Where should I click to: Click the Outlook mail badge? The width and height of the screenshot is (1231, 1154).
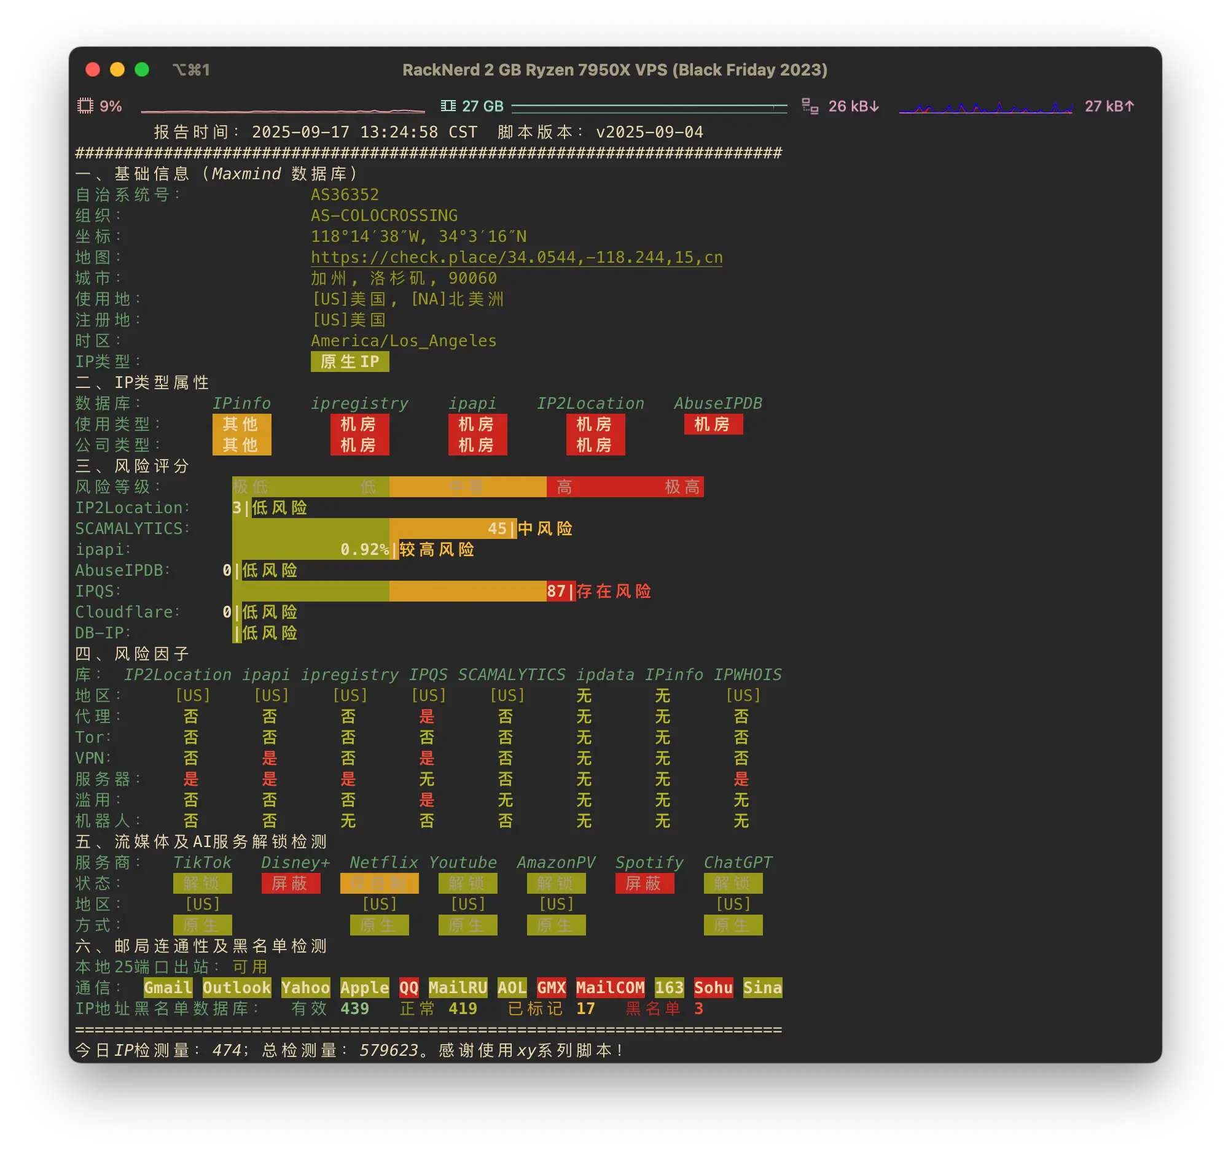point(236,988)
